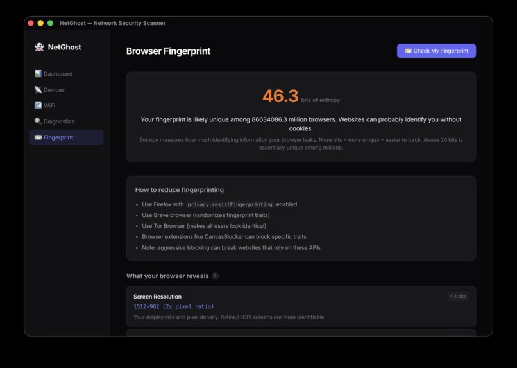Click the What your browser reveals heading
Viewport: 517px width, 368px height.
(x=167, y=276)
